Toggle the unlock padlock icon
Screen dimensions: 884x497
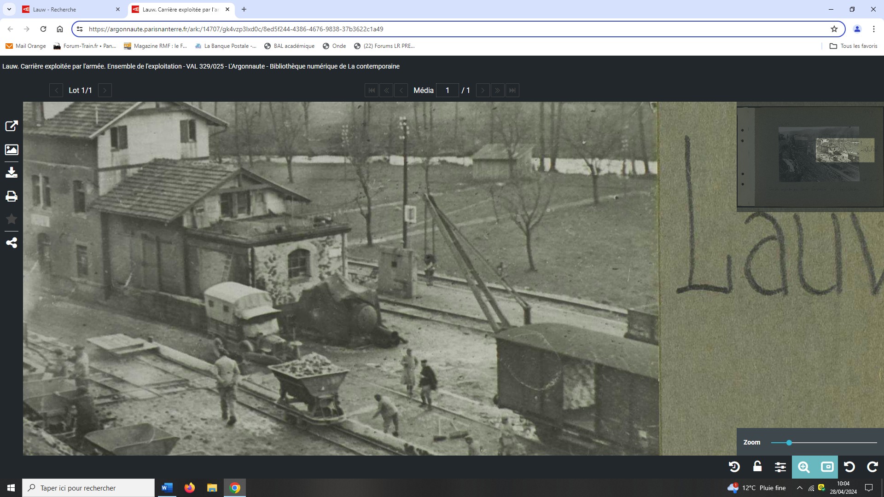(x=757, y=467)
